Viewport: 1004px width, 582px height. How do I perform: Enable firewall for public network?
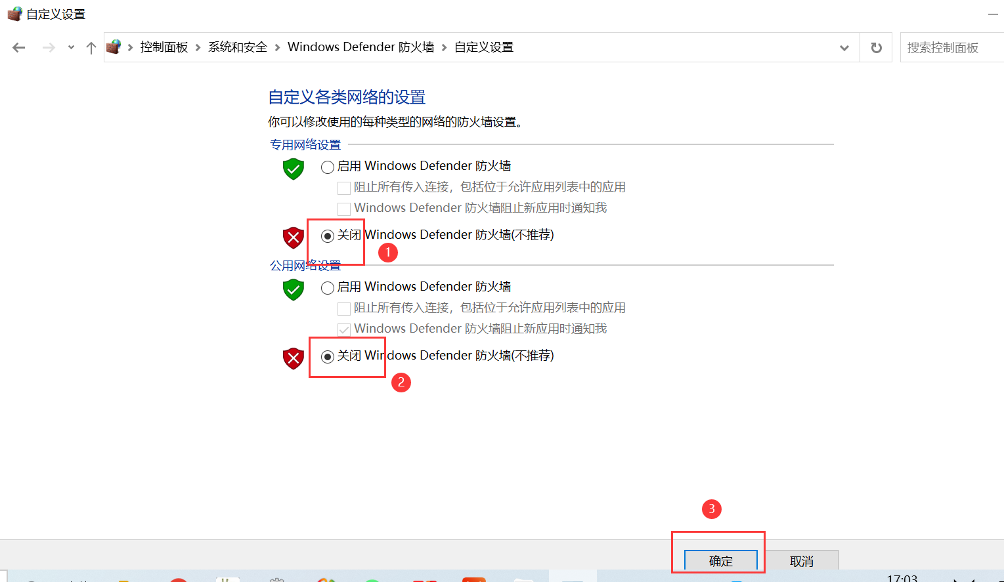tap(328, 287)
